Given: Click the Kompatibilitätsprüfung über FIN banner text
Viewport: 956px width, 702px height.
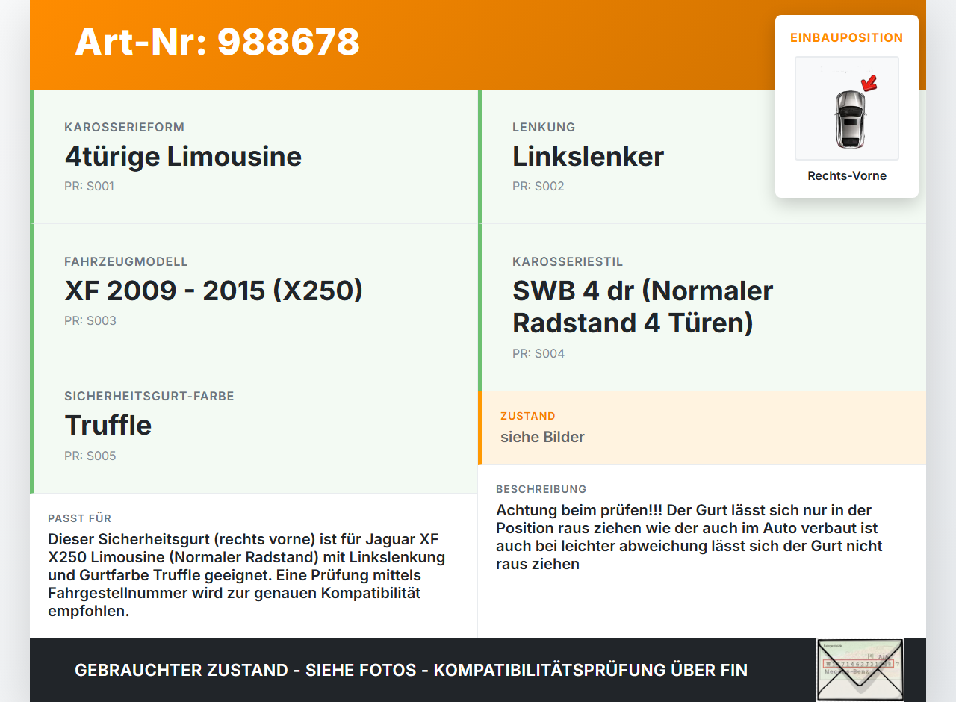Looking at the screenshot, I should [411, 670].
